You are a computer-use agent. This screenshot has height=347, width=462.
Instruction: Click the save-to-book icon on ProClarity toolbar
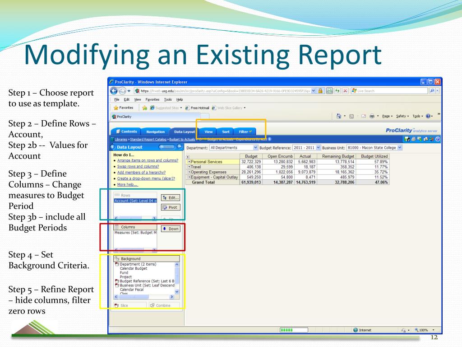click(407, 139)
